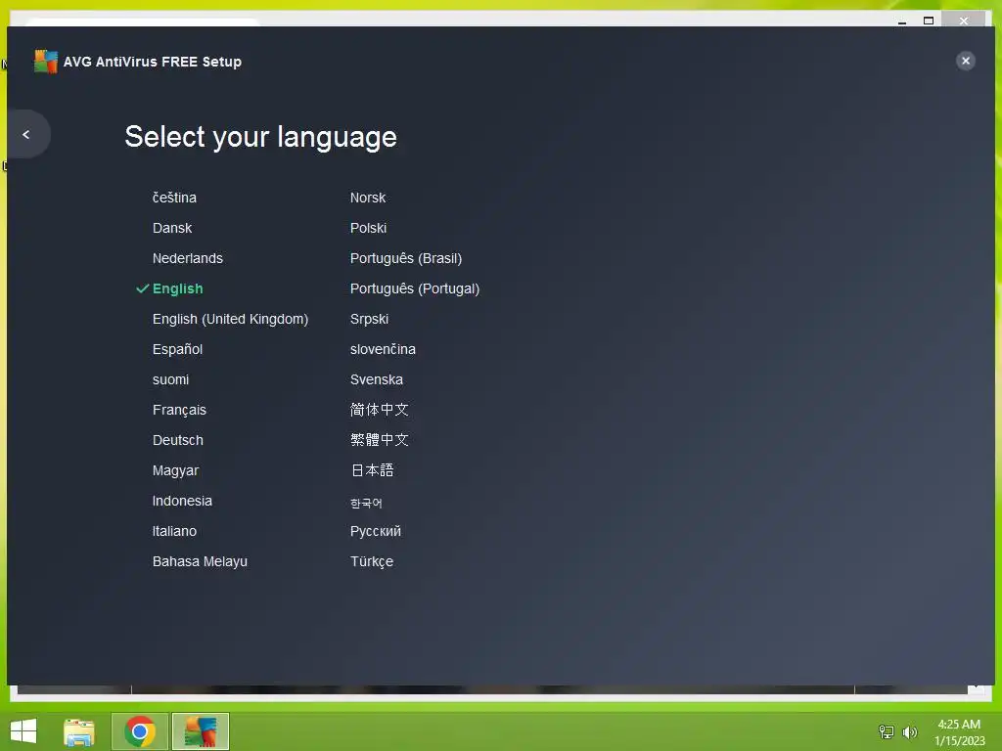
Task: Choose Korean 한국어 language
Action: point(366,504)
